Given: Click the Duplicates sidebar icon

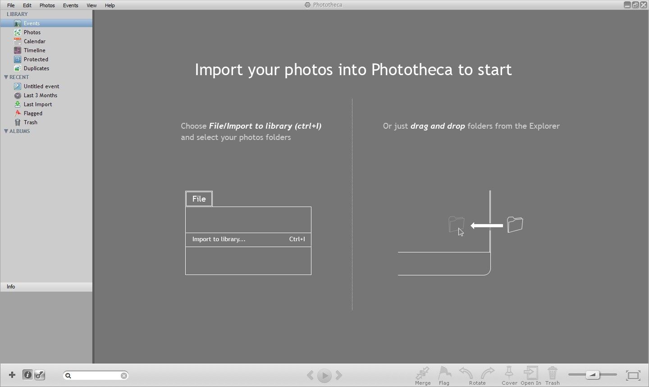Looking at the screenshot, I should point(18,68).
